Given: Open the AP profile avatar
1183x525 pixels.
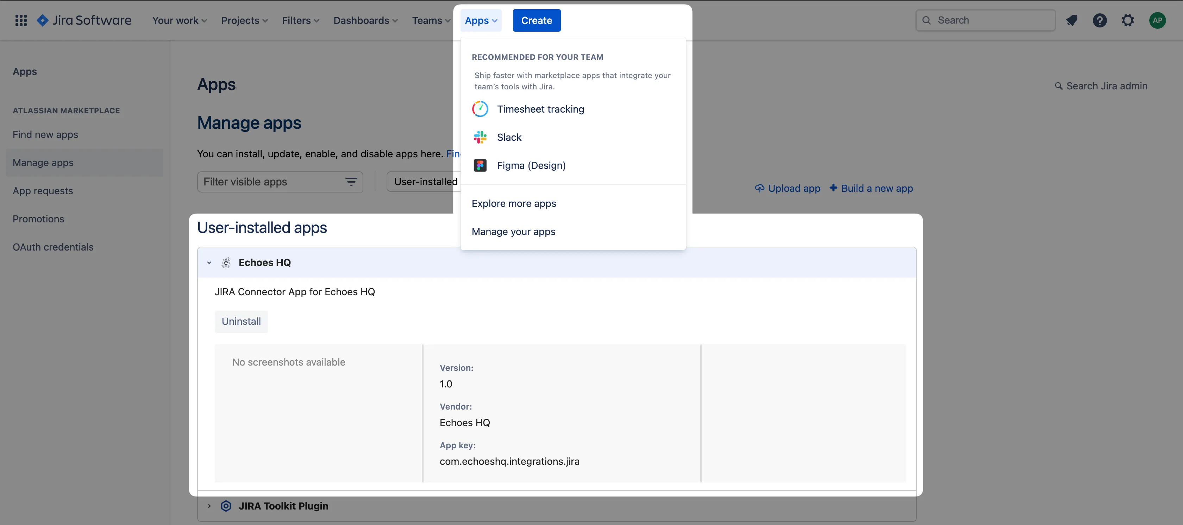Looking at the screenshot, I should pyautogui.click(x=1157, y=20).
